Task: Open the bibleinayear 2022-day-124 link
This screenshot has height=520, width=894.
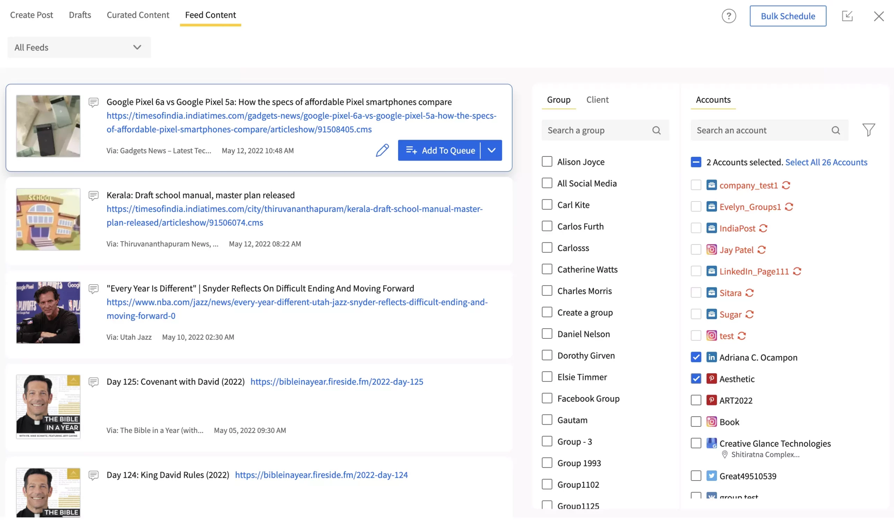Action: pos(321,475)
